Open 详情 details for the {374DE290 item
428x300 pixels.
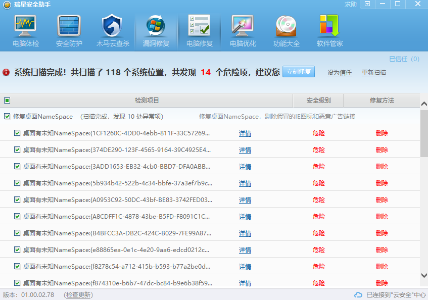(245, 150)
